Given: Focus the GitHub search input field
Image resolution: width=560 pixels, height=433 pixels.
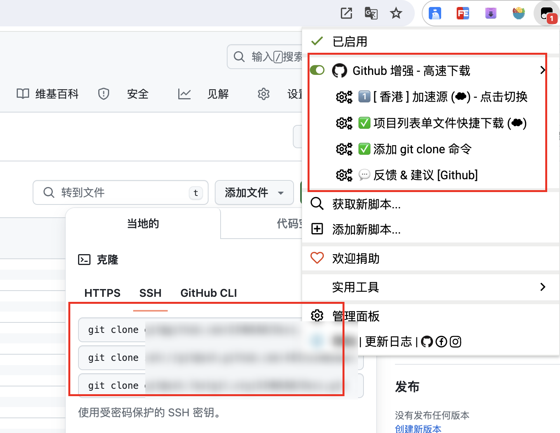Looking at the screenshot, I should pyautogui.click(x=265, y=57).
